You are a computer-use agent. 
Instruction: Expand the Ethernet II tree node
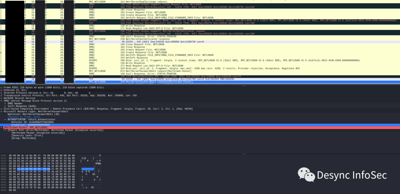click(x=1, y=90)
